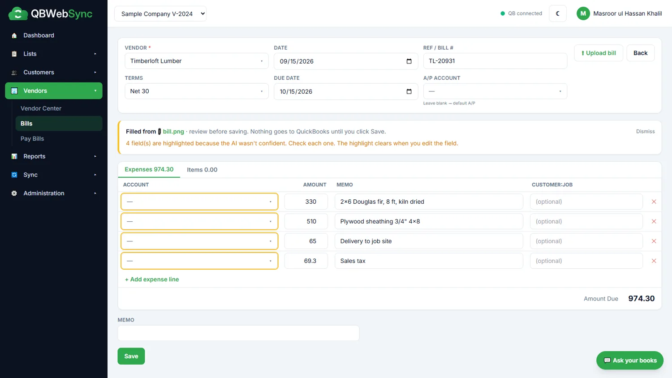
Task: Click the Ref / Bill # field
Action: pos(495,61)
